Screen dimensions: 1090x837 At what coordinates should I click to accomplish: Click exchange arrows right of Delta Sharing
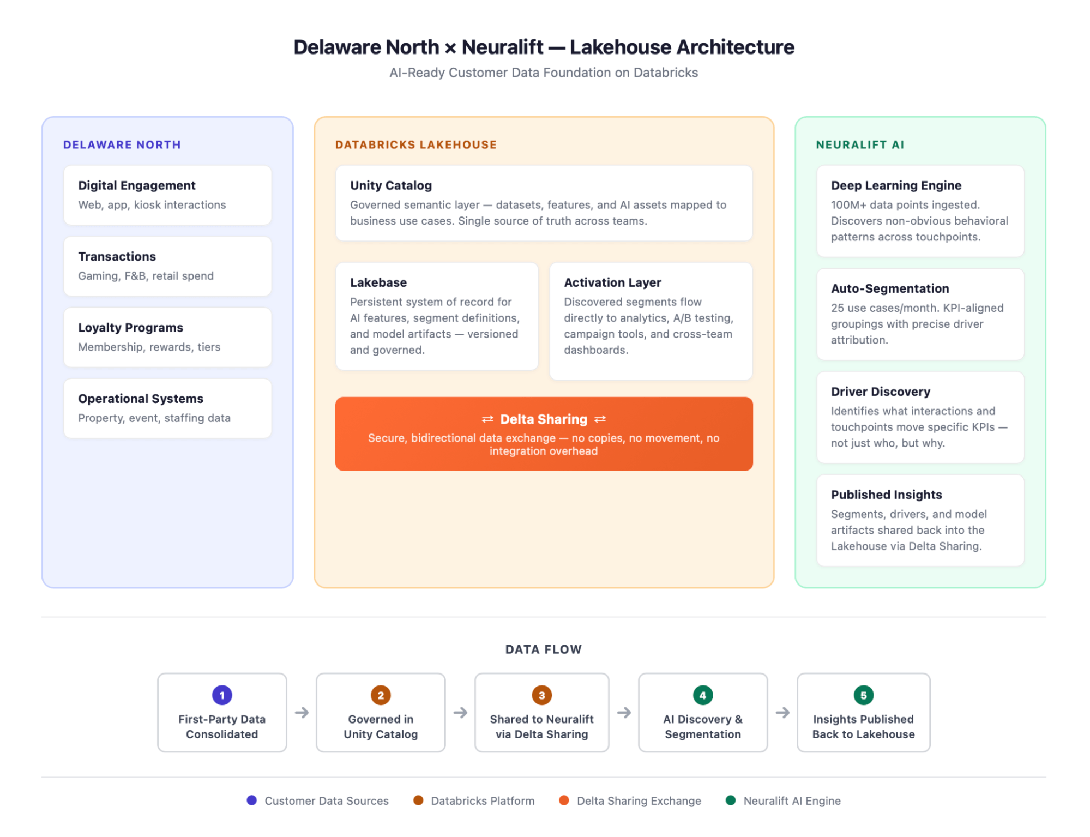(600, 419)
